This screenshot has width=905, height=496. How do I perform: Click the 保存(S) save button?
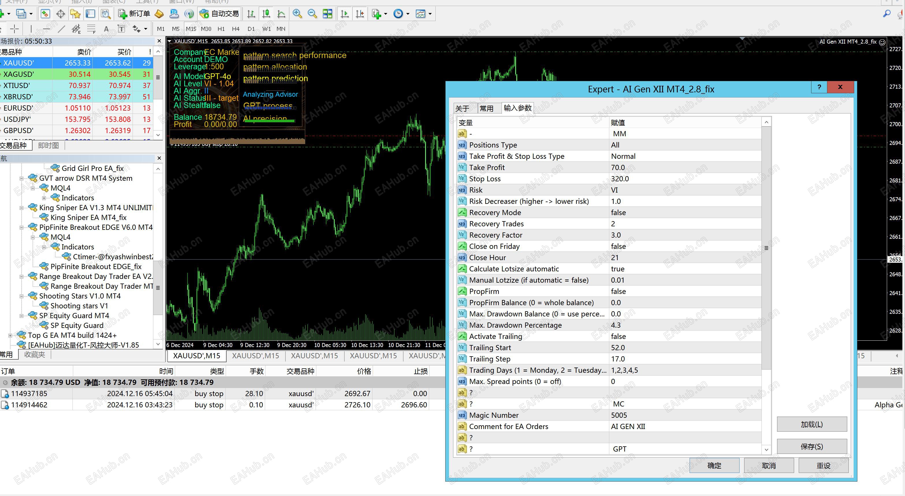[x=812, y=446]
